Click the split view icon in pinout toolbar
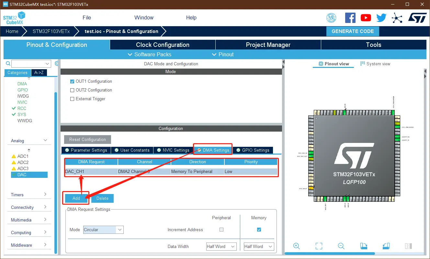The height and width of the screenshot is (259, 430). [x=408, y=246]
